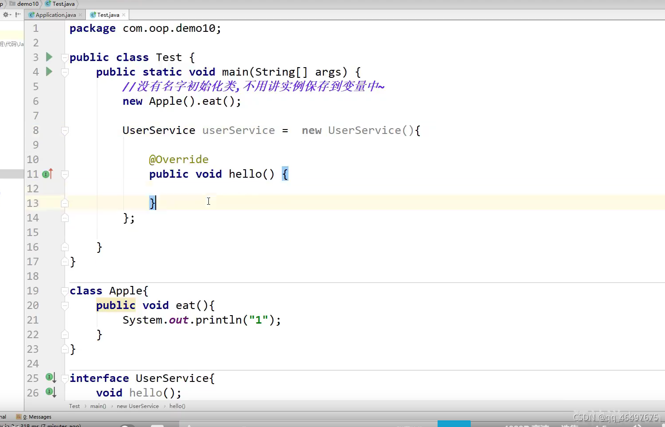
Task: Click hide panel icon next to gear
Action: pos(18,15)
